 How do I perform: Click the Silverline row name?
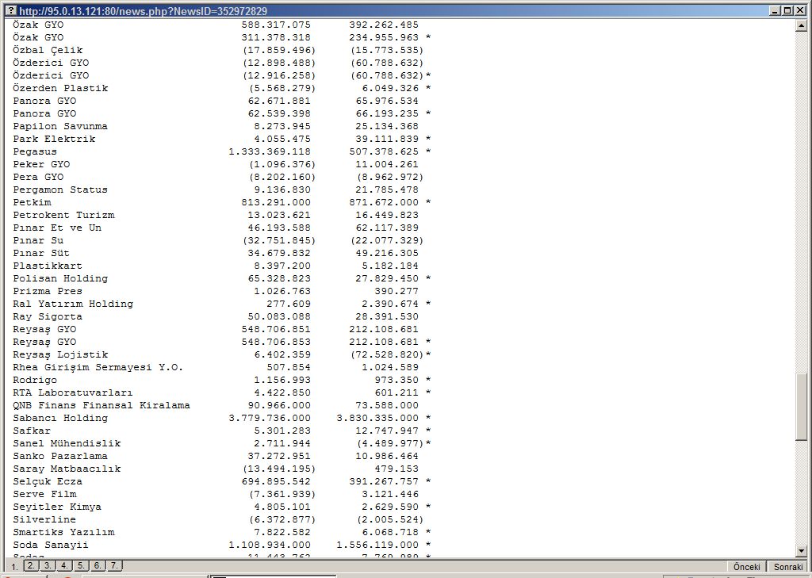tap(44, 519)
